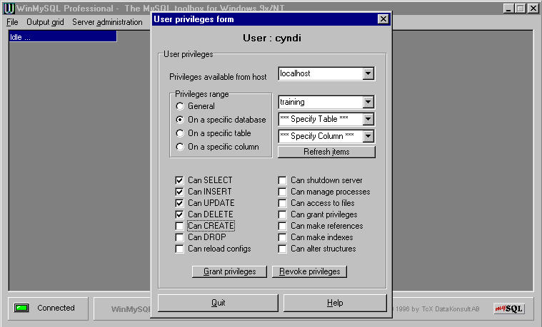This screenshot has width=542, height=327.
Task: Click the Help button
Action: coord(335,303)
